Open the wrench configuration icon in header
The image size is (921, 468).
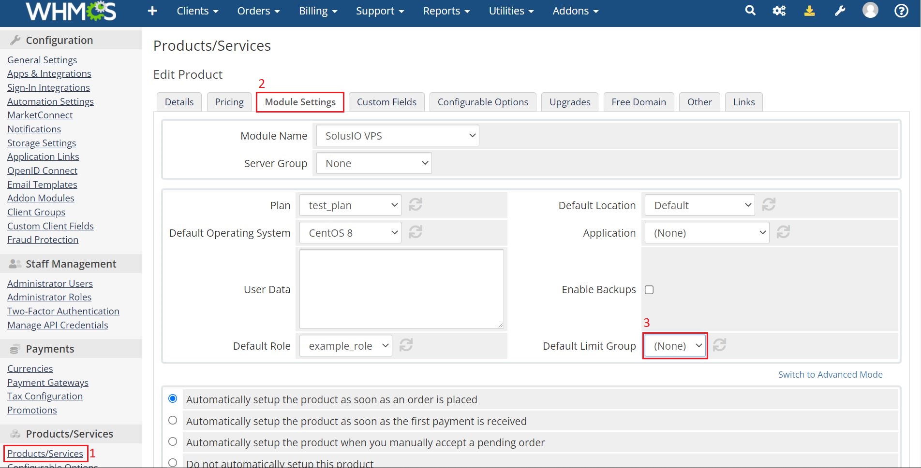click(840, 11)
